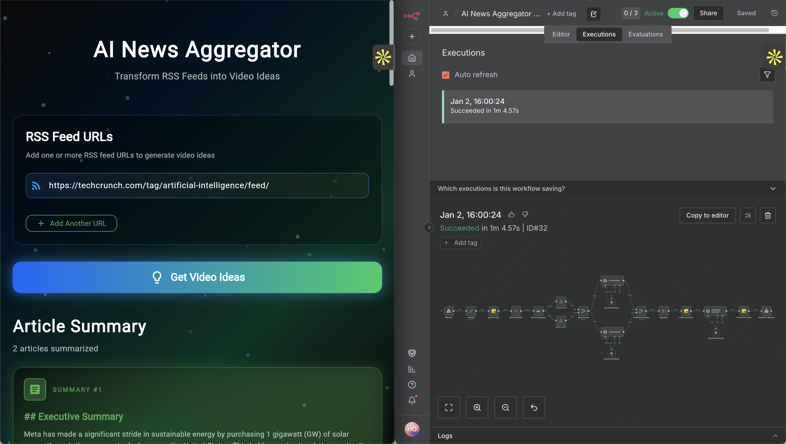Viewport: 786px width, 444px height.
Task: Give a thumbs up rating to the execution
Action: [511, 214]
